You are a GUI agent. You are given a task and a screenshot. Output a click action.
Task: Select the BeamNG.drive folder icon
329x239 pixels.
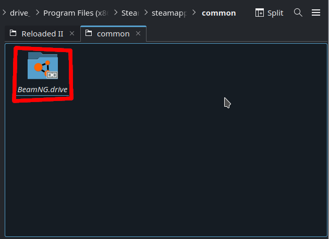point(43,66)
